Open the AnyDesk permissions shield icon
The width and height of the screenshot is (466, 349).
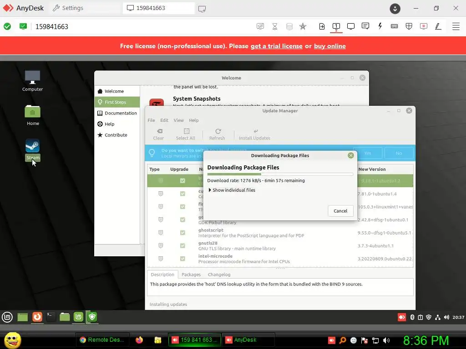coord(409,26)
